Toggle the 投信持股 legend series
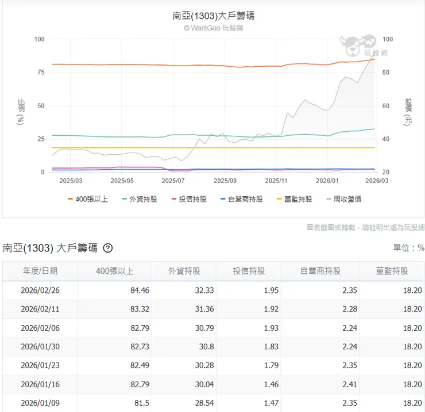The height and width of the screenshot is (412, 425). point(189,199)
